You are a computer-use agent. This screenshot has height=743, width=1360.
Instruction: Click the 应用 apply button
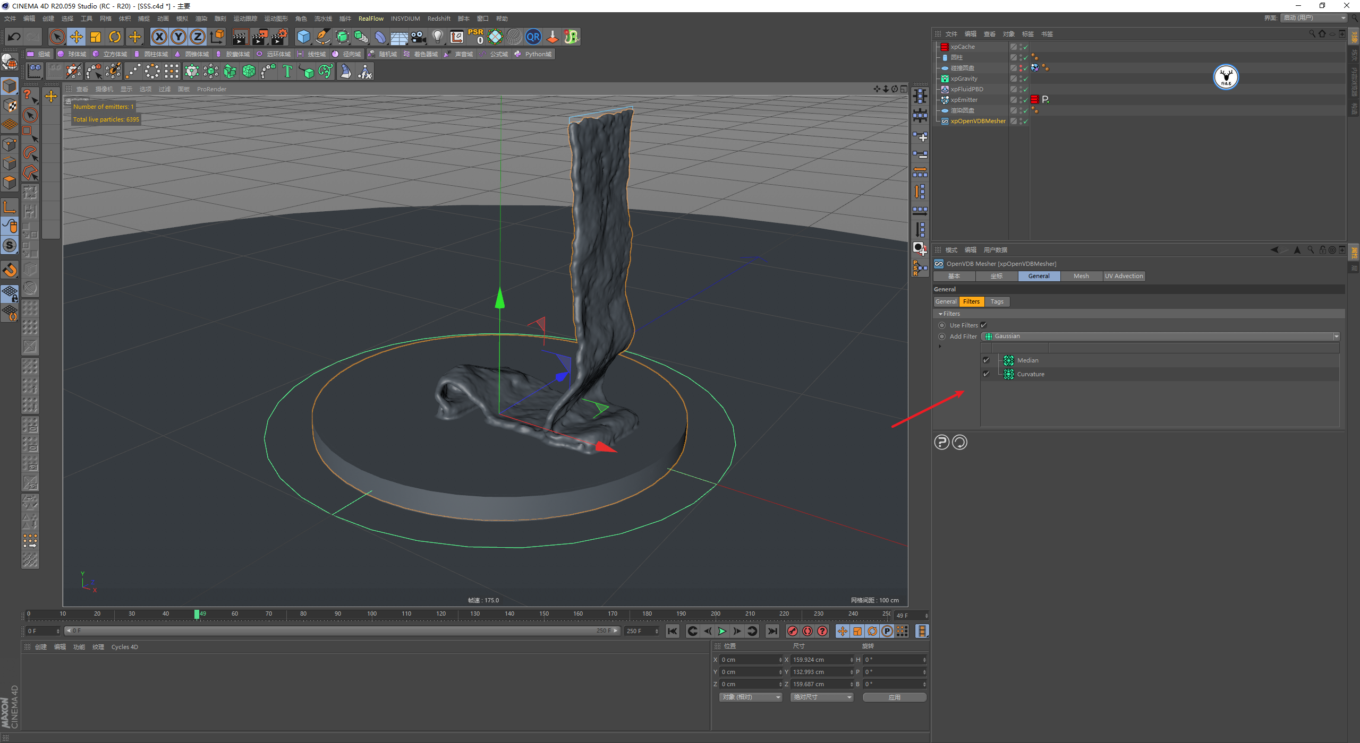[894, 697]
